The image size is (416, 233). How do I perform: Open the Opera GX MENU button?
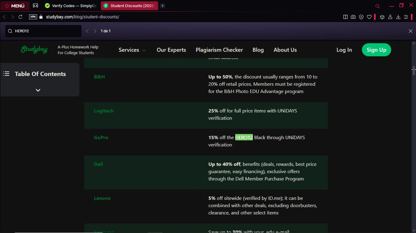pyautogui.click(x=15, y=6)
